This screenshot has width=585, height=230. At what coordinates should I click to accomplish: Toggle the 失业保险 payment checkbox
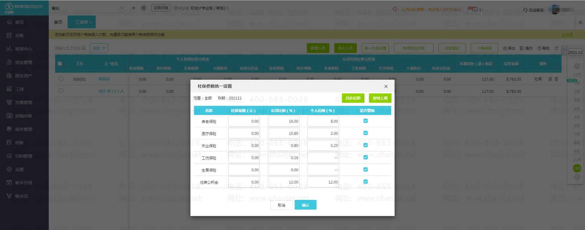366,145
